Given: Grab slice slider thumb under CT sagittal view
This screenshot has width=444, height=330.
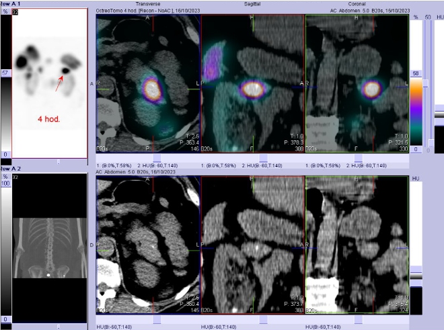Looking at the screenshot, I should [x=263, y=319].
